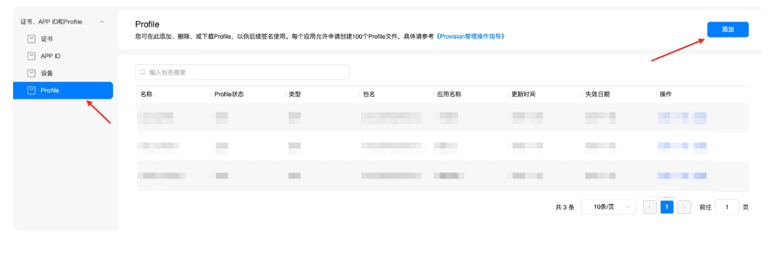Click the 应用名称 column header
Image resolution: width=774 pixels, height=253 pixels.
tap(449, 94)
